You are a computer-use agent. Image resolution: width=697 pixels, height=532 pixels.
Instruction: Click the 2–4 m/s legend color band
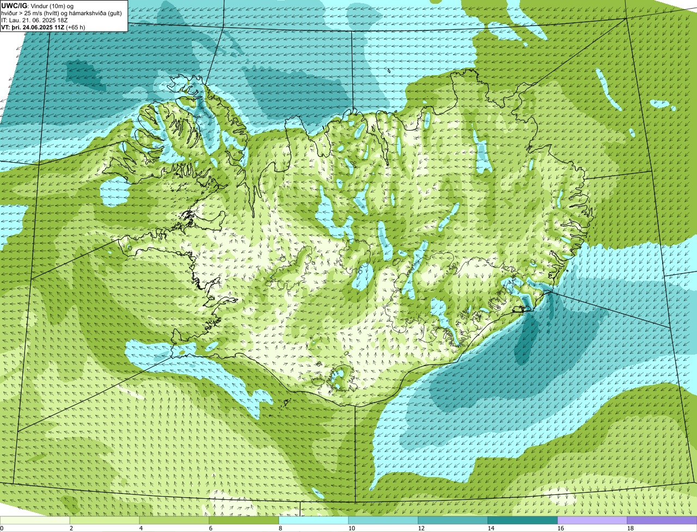tap(105, 520)
